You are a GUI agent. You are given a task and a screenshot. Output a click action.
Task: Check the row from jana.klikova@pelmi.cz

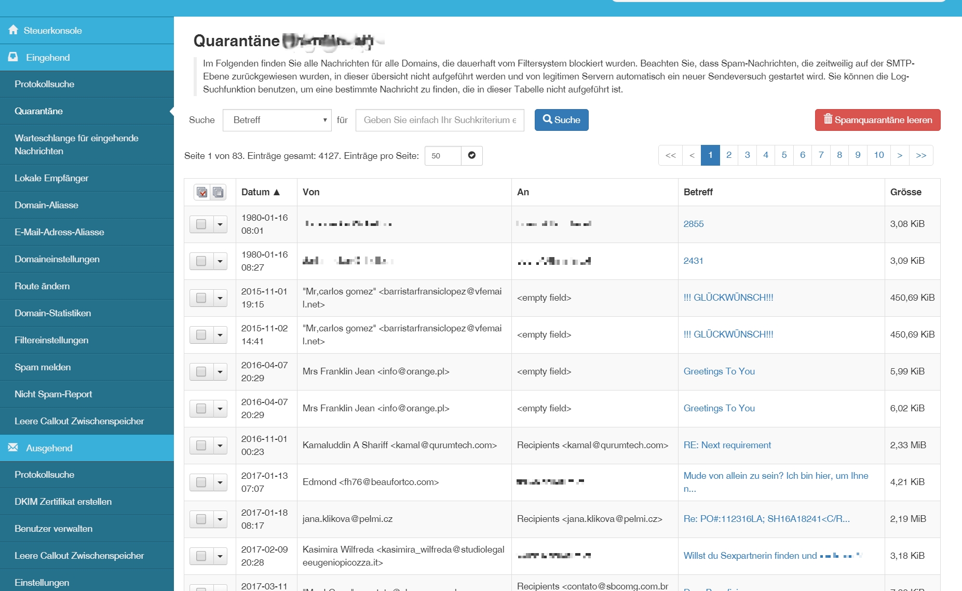tap(201, 519)
